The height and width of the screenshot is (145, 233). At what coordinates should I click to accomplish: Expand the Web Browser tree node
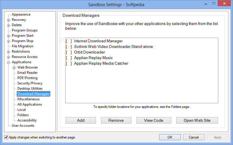point(14,68)
